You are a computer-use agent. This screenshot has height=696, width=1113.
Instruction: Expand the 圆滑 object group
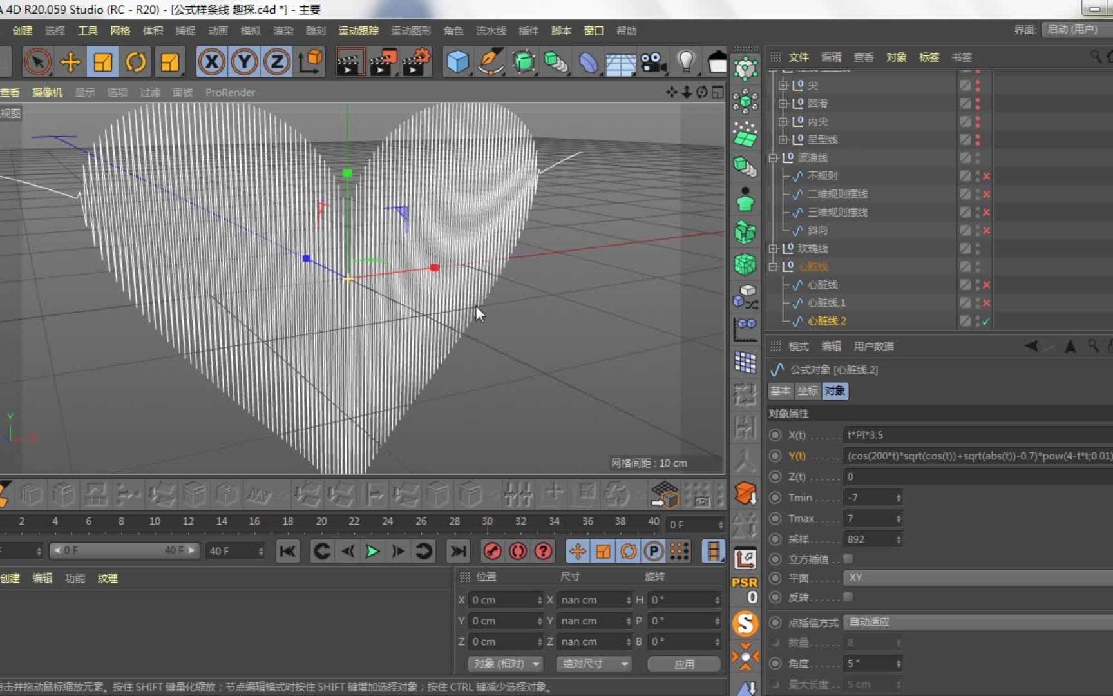point(783,103)
